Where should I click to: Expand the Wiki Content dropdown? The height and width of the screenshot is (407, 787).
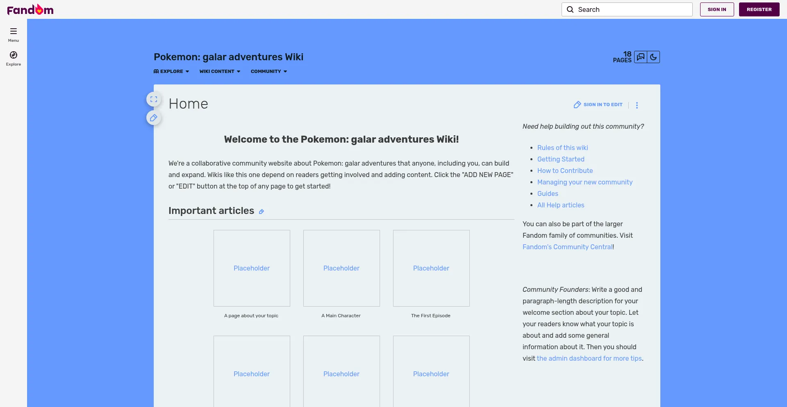[220, 71]
